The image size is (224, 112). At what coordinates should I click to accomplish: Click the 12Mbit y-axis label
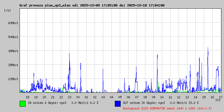pos(13,79)
